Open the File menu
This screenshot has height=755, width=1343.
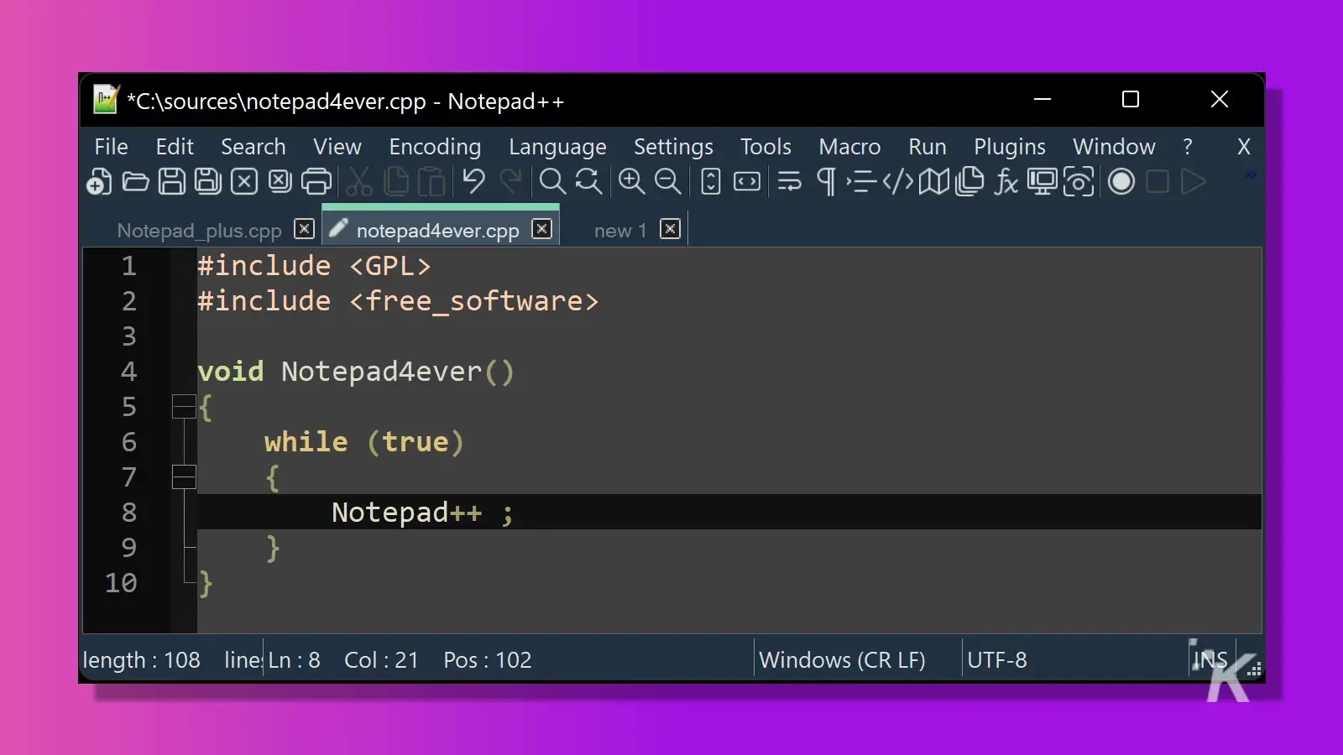coord(111,147)
